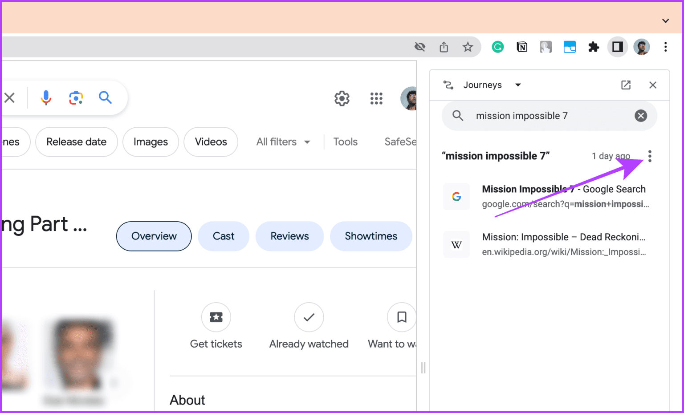The height and width of the screenshot is (413, 684).
Task: Open the Wikipedia Dead Reckoning entry
Action: pos(550,244)
